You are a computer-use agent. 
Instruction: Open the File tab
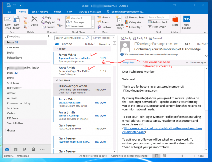tap(9, 12)
